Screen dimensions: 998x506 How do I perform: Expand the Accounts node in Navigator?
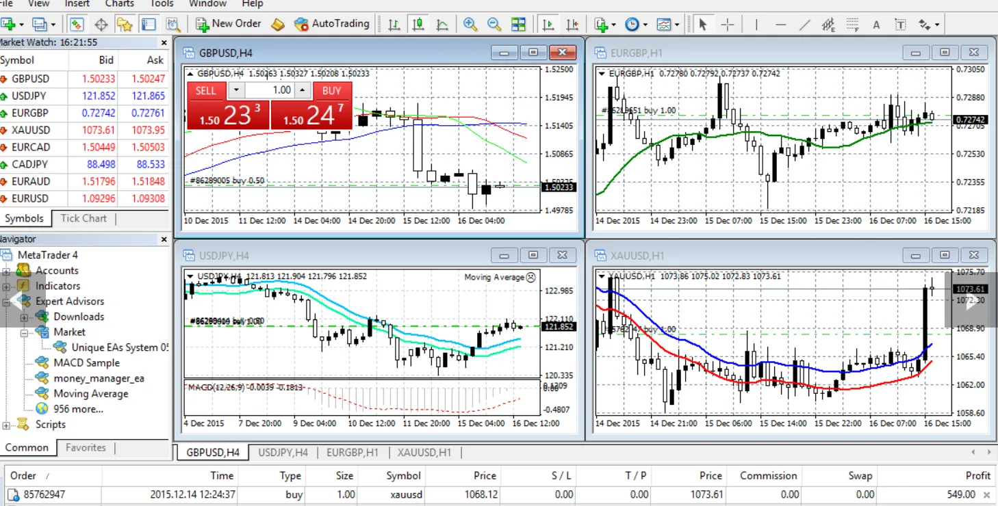(x=6, y=271)
